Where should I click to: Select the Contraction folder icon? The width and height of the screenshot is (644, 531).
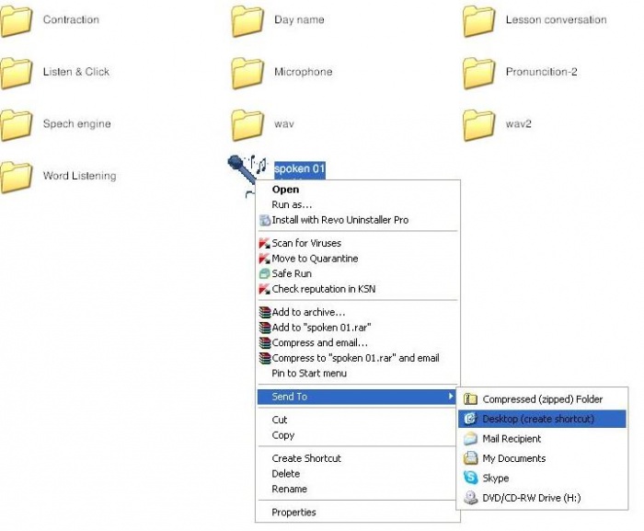[16, 20]
